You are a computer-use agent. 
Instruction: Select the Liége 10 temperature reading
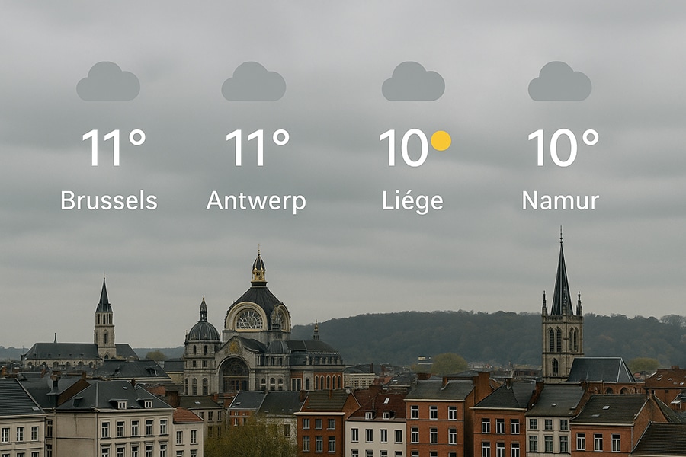coord(403,147)
